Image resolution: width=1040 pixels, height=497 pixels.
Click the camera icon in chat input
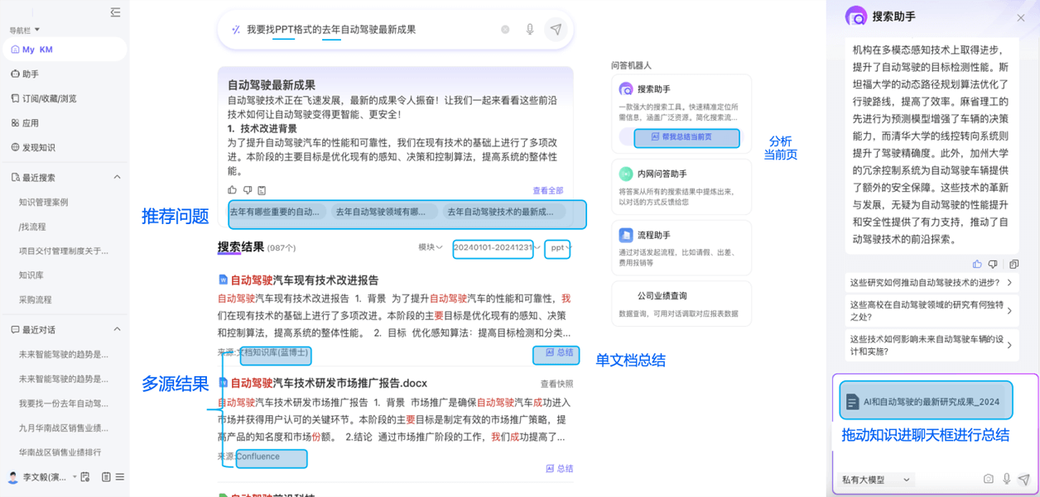point(988,479)
